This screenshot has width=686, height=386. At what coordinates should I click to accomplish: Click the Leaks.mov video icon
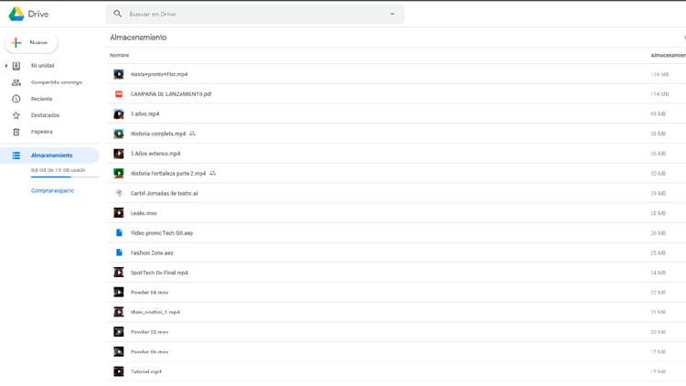[119, 213]
